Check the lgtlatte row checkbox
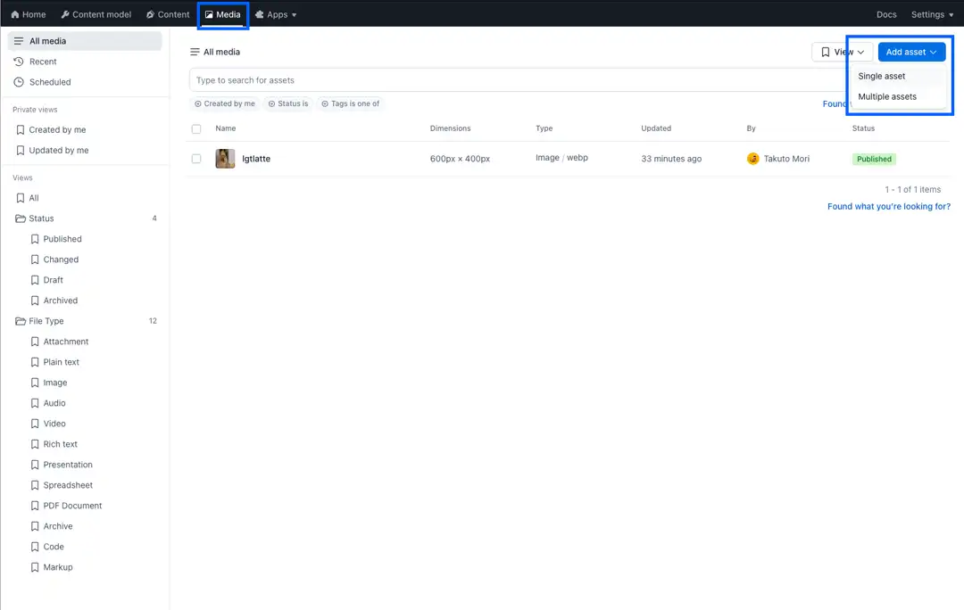Image resolution: width=964 pixels, height=610 pixels. (x=196, y=159)
